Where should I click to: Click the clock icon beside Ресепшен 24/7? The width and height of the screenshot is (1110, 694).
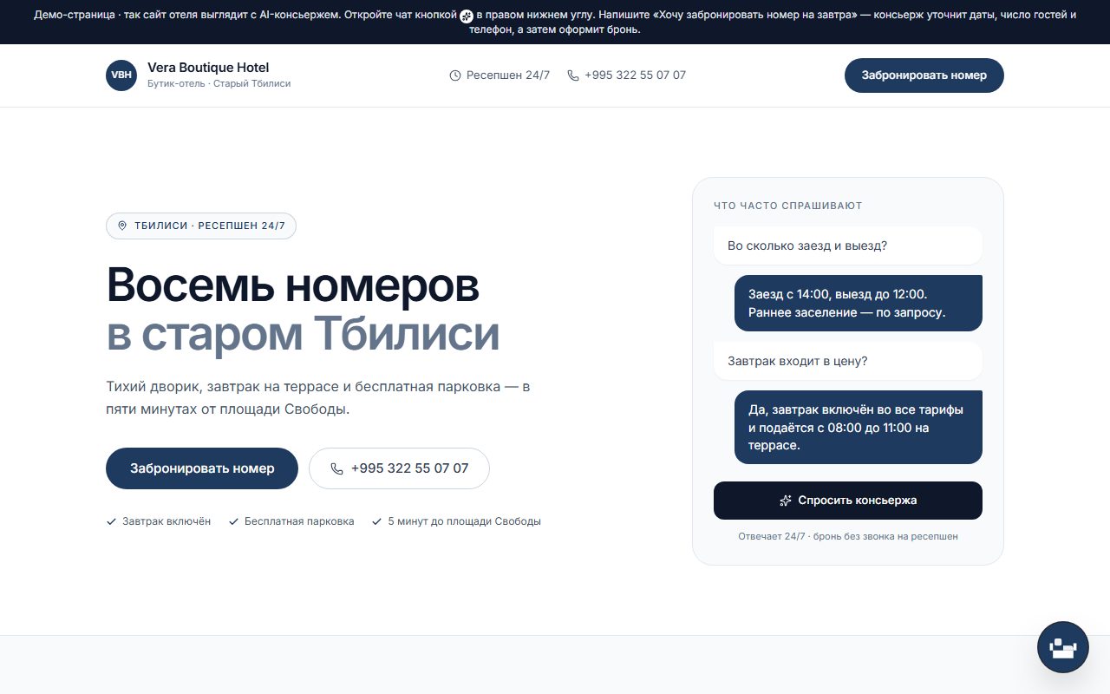455,75
